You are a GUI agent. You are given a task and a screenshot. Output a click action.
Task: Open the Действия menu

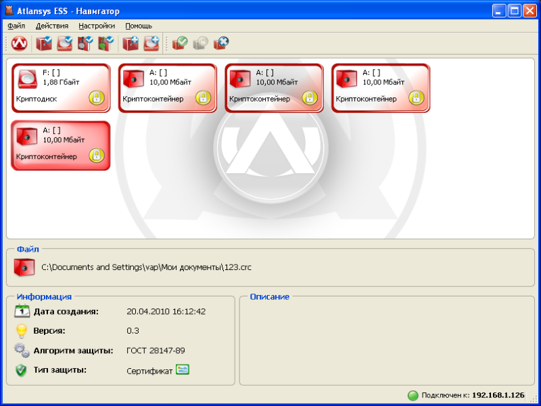[x=52, y=26]
